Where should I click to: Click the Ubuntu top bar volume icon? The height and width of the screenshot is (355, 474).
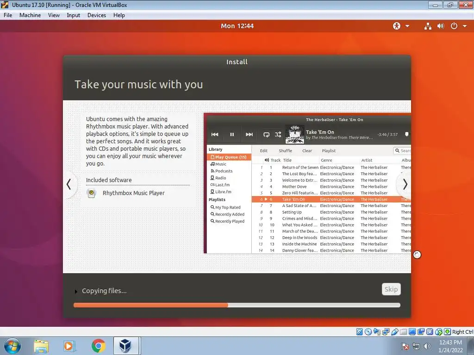click(441, 26)
